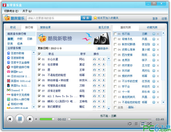Skip to the next track

pyautogui.click(x=30, y=119)
